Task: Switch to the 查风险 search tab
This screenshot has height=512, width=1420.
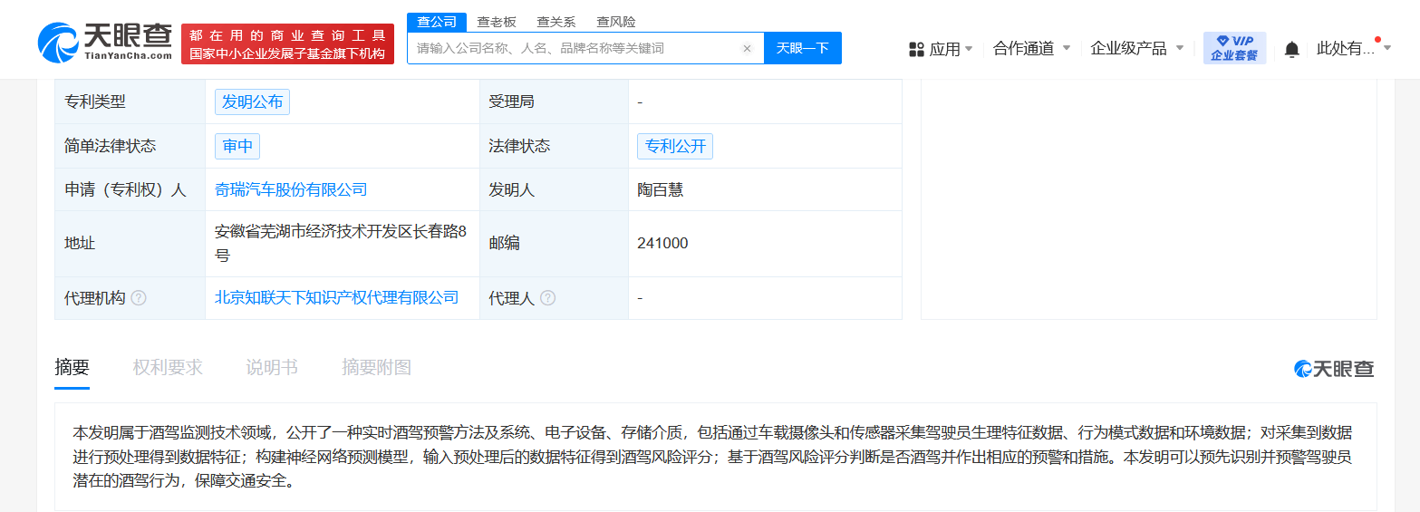Action: click(616, 22)
